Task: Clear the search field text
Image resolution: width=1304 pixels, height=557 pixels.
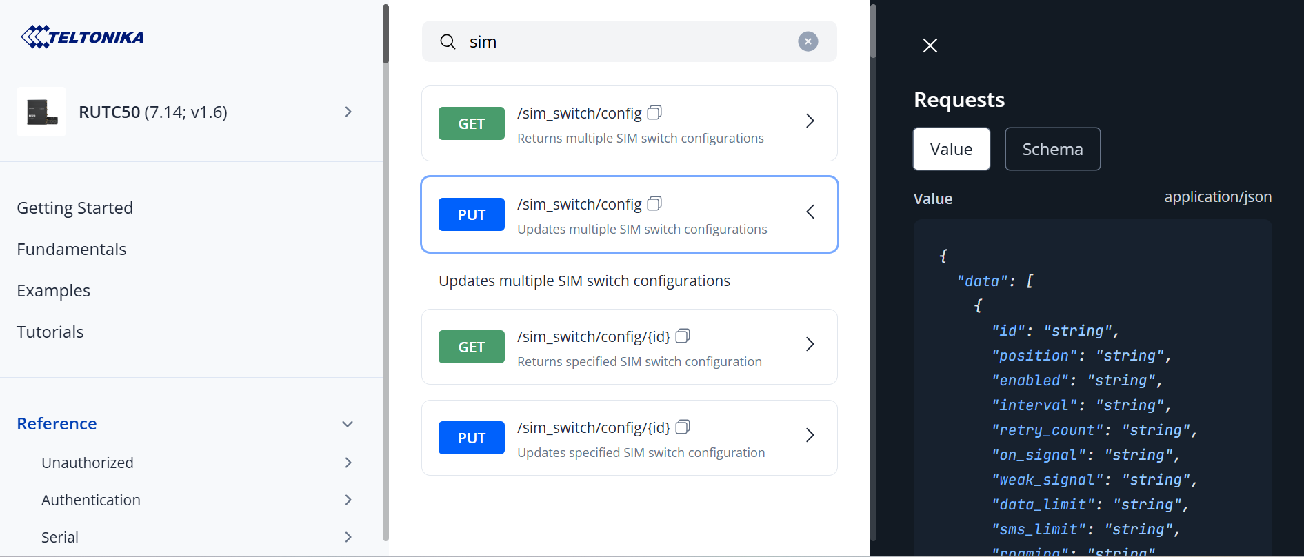Action: click(x=808, y=41)
